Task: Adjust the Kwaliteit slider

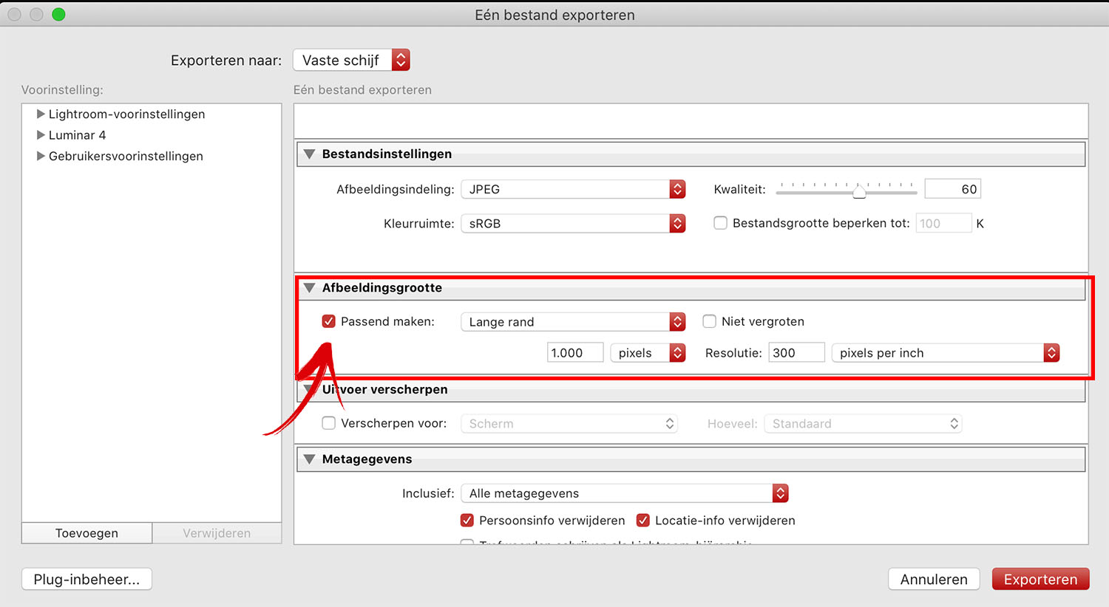Action: pyautogui.click(x=858, y=192)
